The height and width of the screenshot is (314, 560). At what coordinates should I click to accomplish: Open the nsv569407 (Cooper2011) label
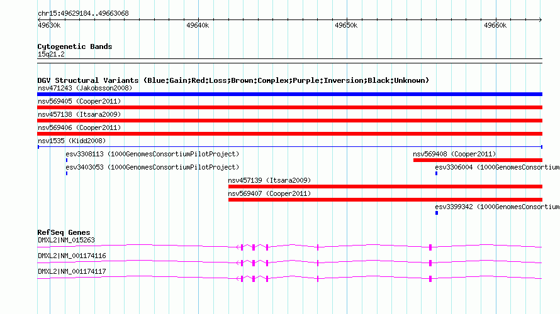(269, 193)
